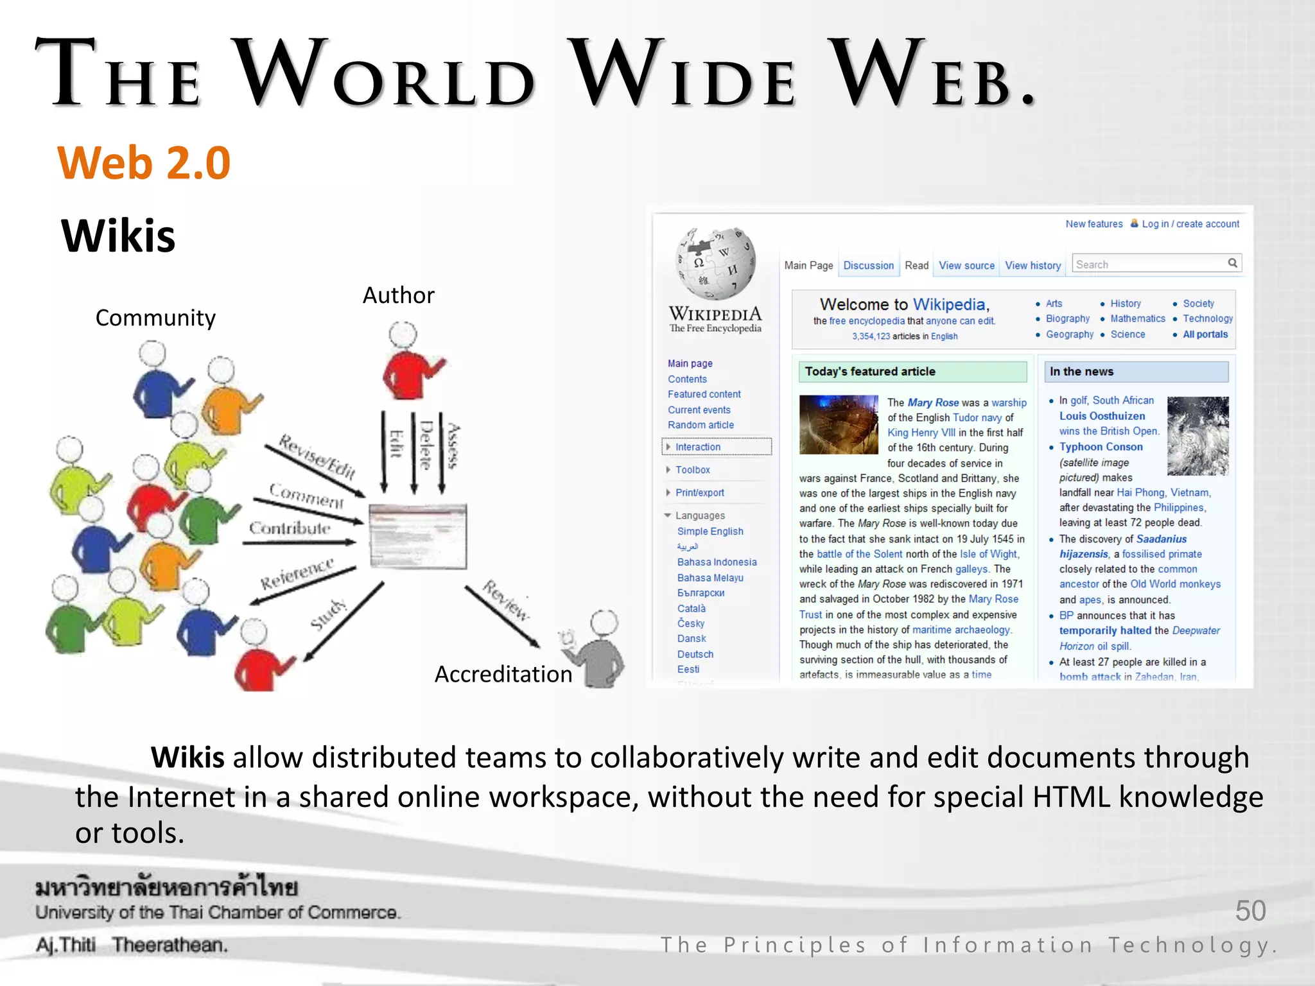Select the Eesti language link
Viewport: 1315px width, 986px height.
(x=688, y=669)
